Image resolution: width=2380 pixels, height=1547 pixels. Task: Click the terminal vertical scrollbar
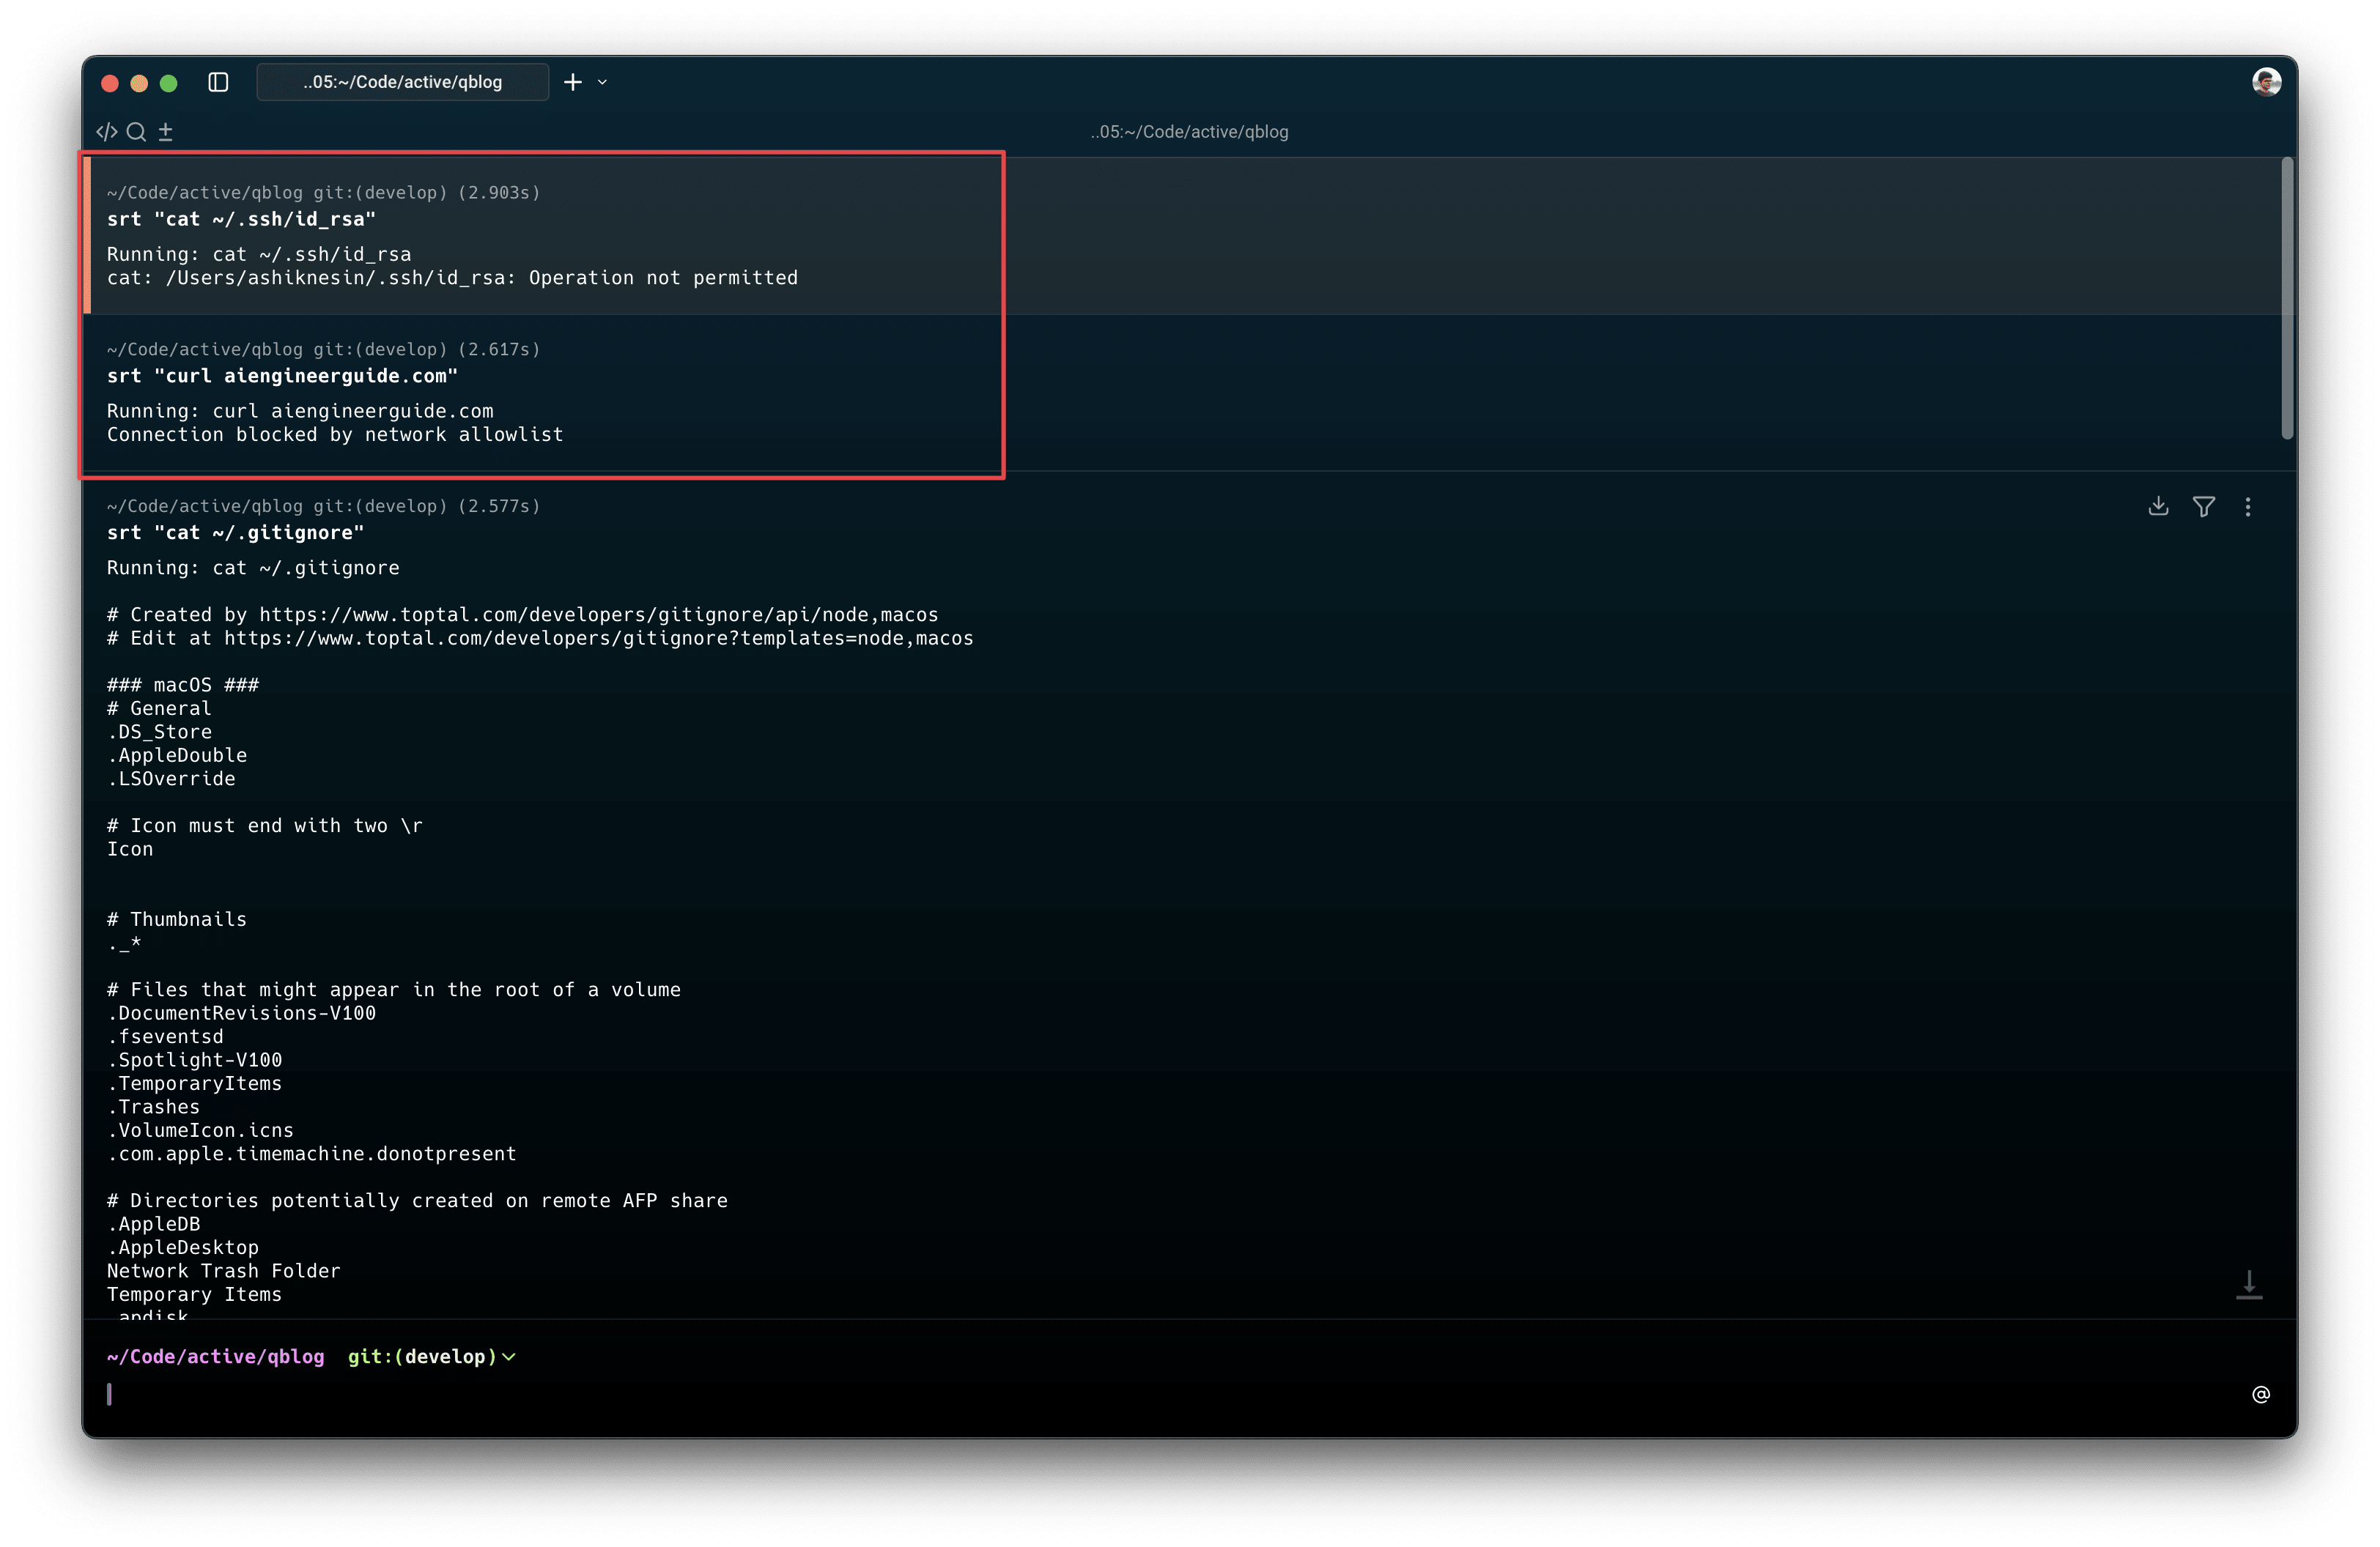click(x=2287, y=298)
